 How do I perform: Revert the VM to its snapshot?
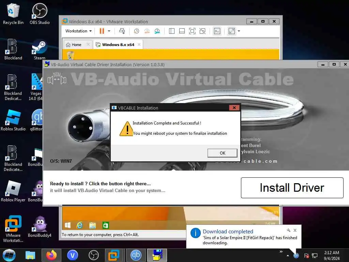(x=147, y=31)
